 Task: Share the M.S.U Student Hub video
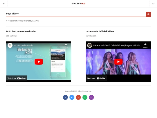66,46
